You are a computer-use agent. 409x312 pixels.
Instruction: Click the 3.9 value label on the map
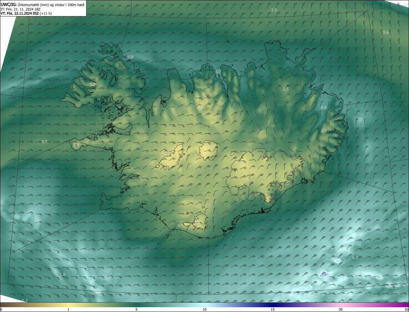pyautogui.click(x=274, y=10)
